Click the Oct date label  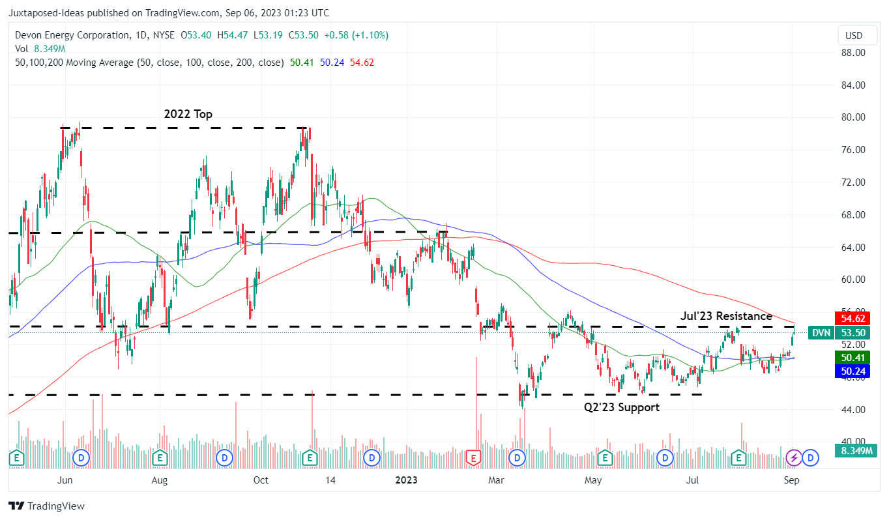tap(261, 481)
